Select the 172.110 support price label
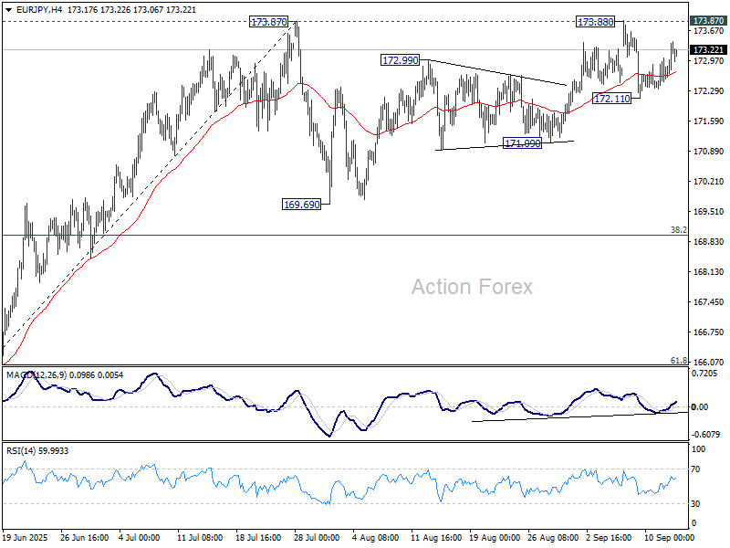730x548 pixels. pos(611,98)
